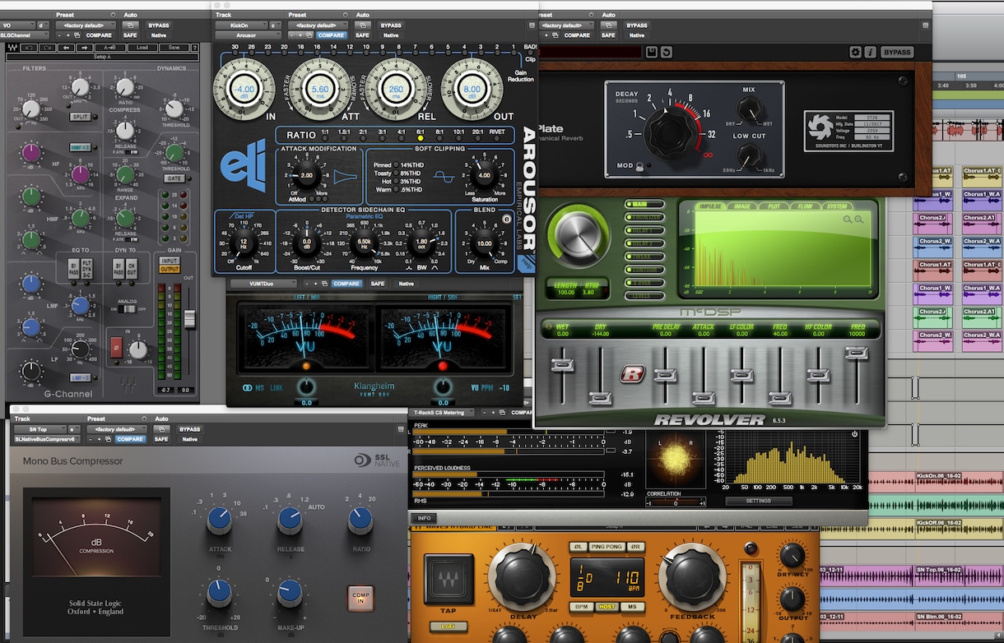The width and height of the screenshot is (1004, 643).
Task: Click the BYPASS button on Plate reverb
Action: pos(897,53)
